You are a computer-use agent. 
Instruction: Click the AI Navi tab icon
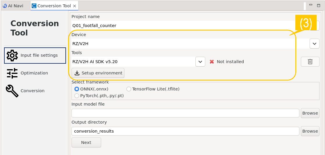[5, 6]
